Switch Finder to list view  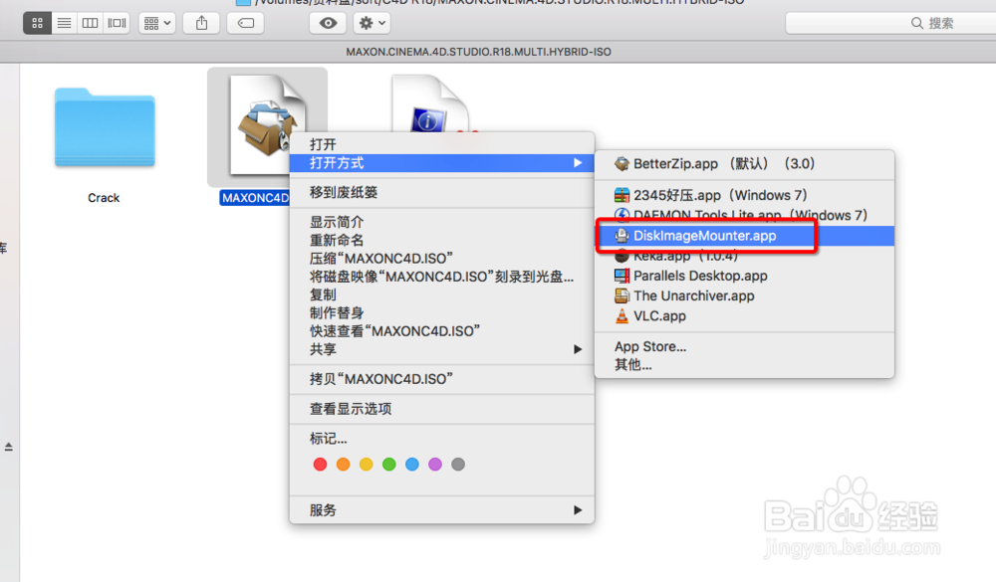[64, 24]
